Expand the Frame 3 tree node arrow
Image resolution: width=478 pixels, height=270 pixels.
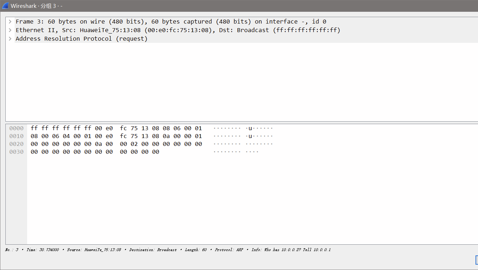pos(10,21)
